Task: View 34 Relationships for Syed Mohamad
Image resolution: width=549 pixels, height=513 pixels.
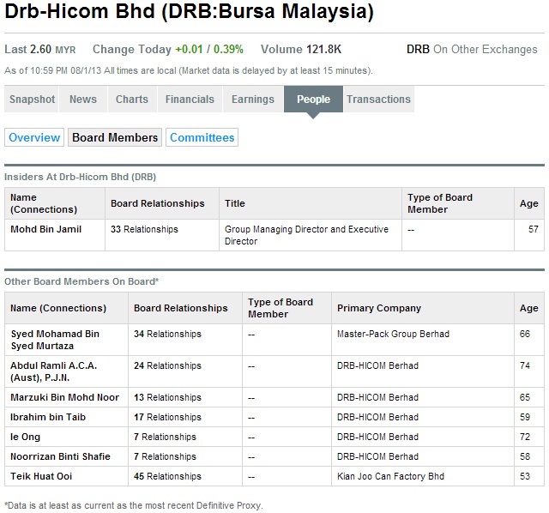Action: tap(167, 334)
